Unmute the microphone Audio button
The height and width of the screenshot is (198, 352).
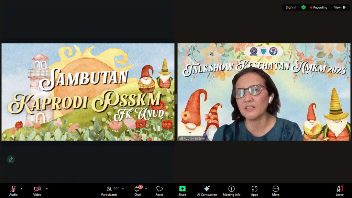click(13, 190)
